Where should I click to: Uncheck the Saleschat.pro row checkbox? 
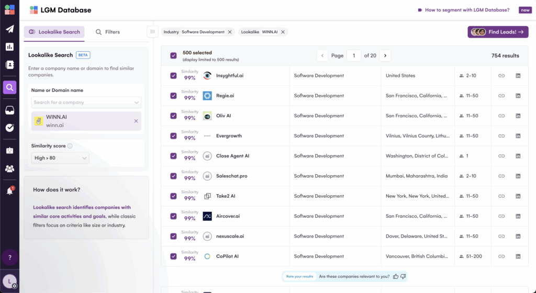point(173,176)
